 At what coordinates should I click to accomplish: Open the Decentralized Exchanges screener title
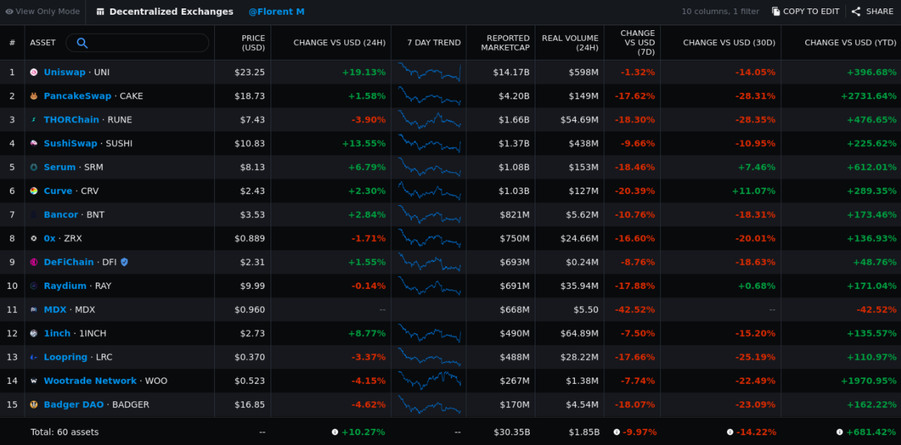(x=171, y=12)
